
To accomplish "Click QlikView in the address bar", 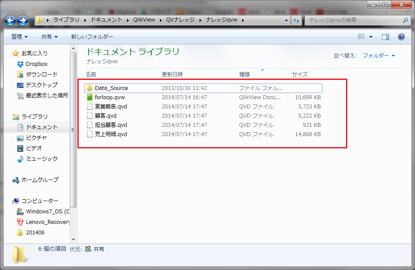I will 144,20.
